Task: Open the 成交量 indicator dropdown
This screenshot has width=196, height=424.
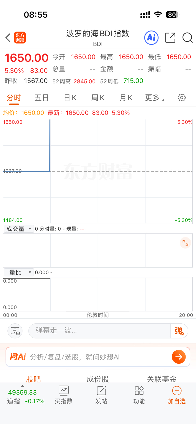Action: (x=19, y=229)
